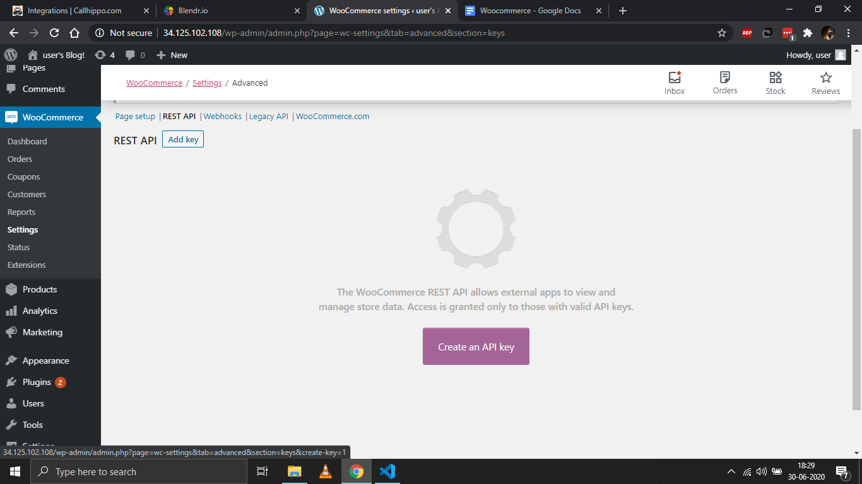Open the Orders activity panel icon
Image resolution: width=862 pixels, height=484 pixels.
point(725,83)
